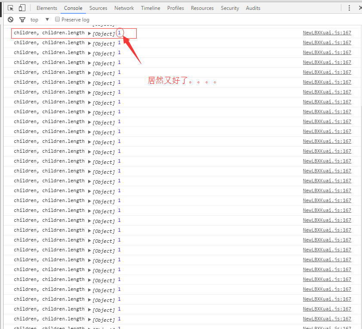Viewport: 362px width, 329px height.
Task: Enable the Preserve log checkbox
Action: point(57,19)
